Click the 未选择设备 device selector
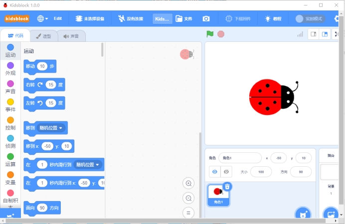 90,19
